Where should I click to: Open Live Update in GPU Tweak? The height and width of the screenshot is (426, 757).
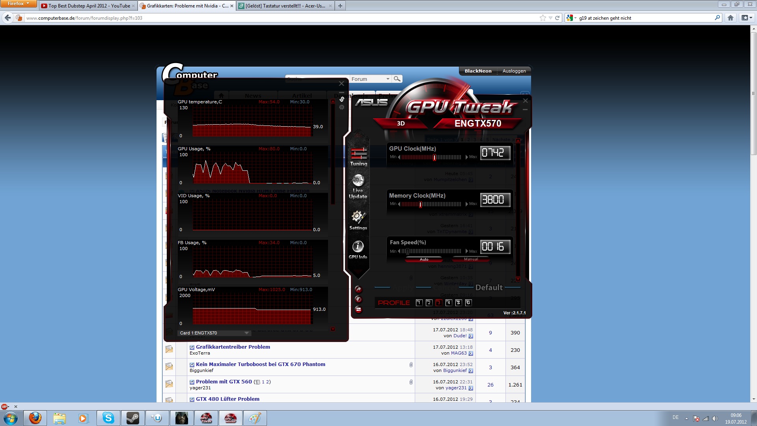pyautogui.click(x=358, y=181)
